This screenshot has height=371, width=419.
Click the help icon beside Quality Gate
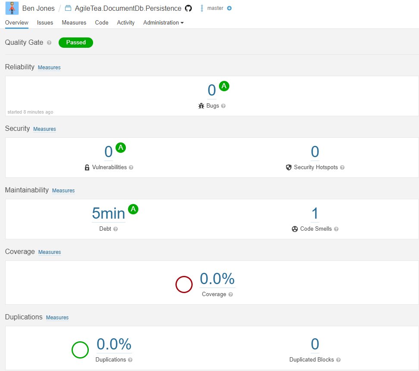pos(49,43)
